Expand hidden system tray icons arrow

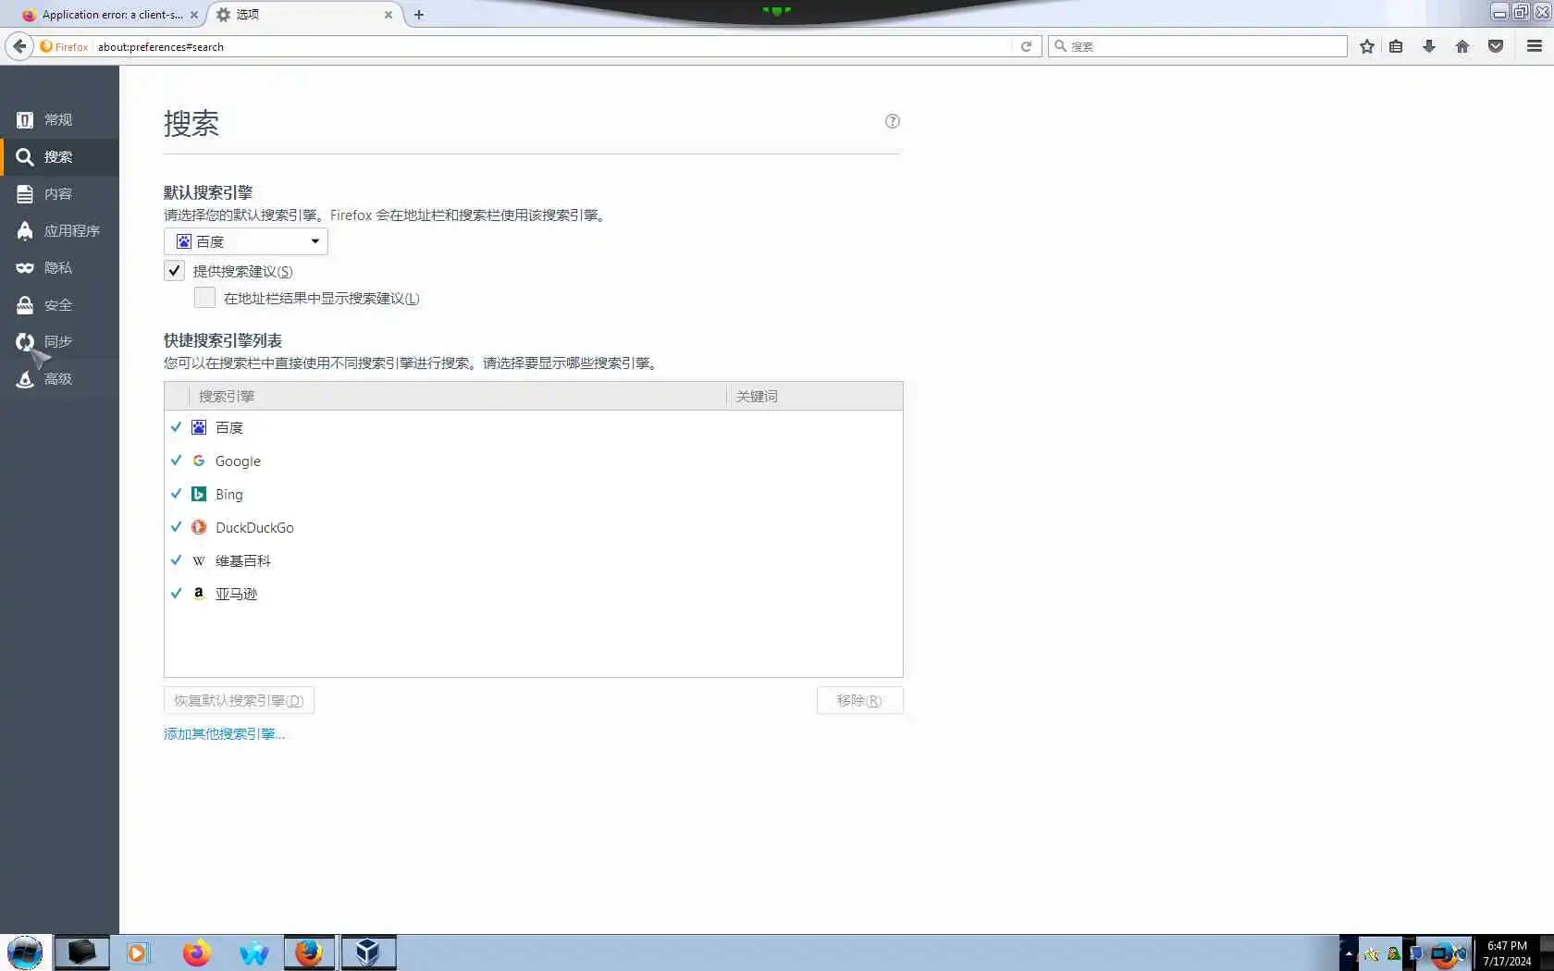pos(1349,953)
